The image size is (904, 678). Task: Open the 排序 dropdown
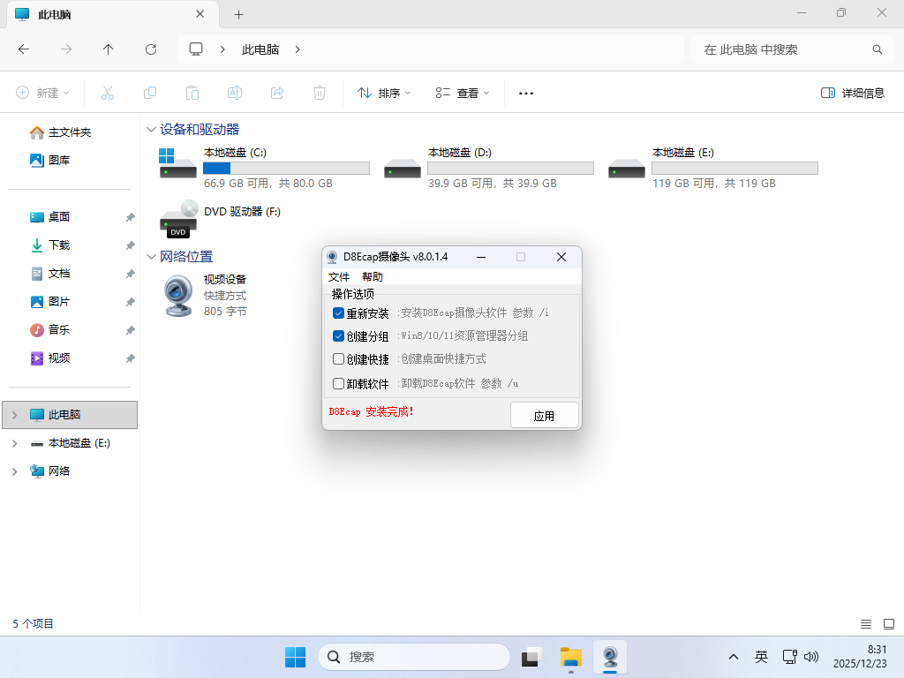pos(383,92)
